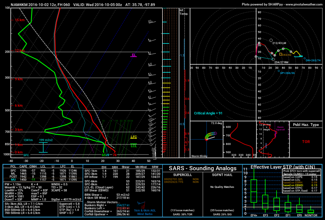Click the green LCL level marker
The image size is (325, 220).
point(134,145)
